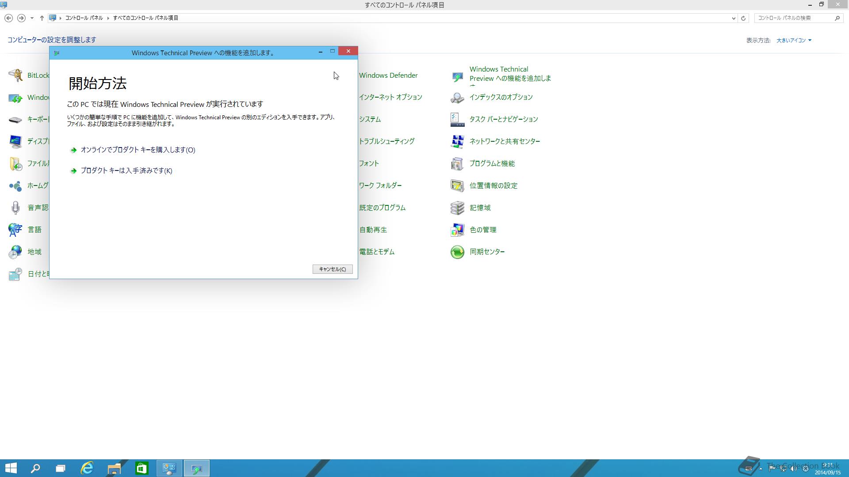Expand the address bar history dropdown
The width and height of the screenshot is (849, 477).
734,18
